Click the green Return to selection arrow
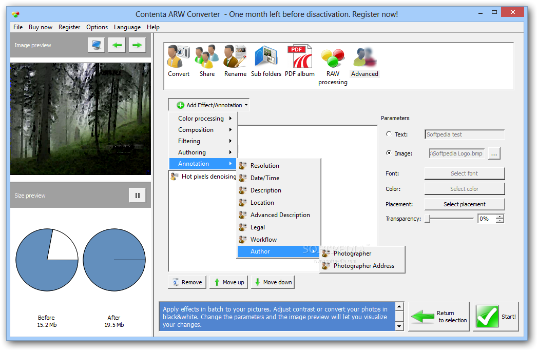This screenshot has height=351, width=538. [x=422, y=316]
